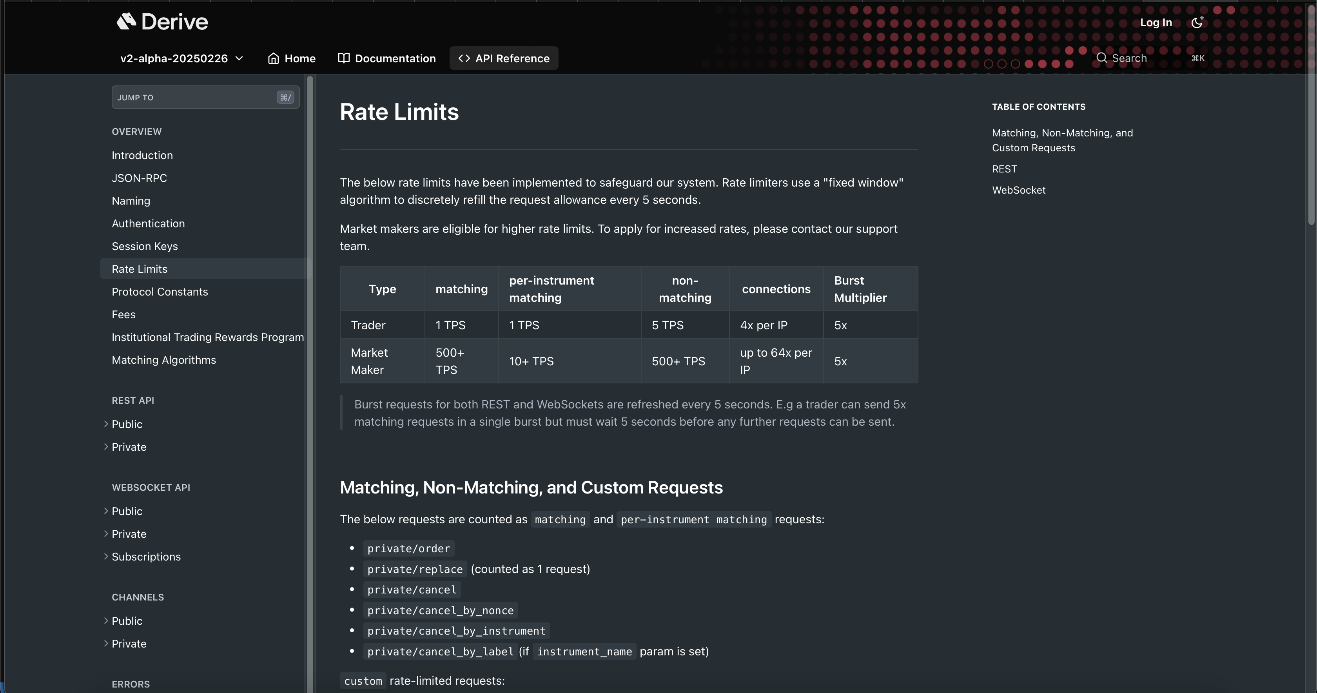Expand REST API Private section
The width and height of the screenshot is (1317, 693).
(106, 446)
